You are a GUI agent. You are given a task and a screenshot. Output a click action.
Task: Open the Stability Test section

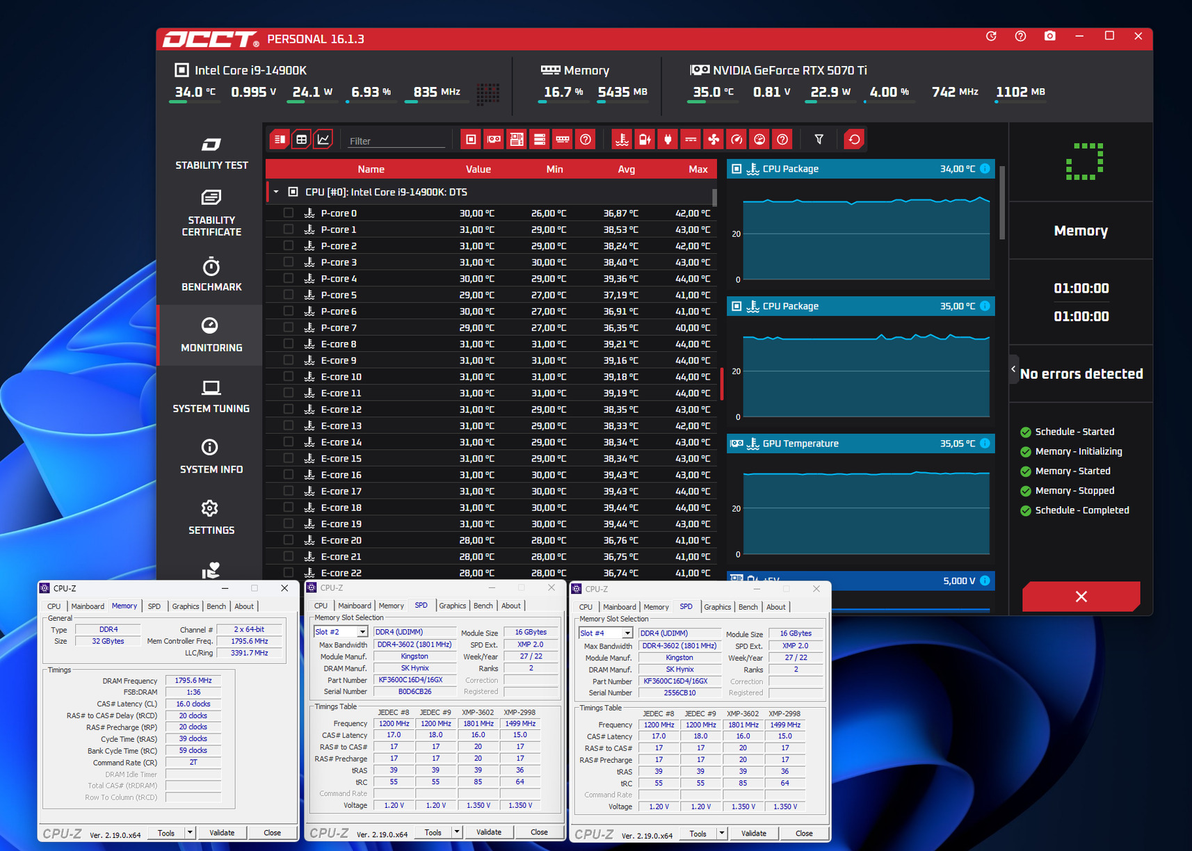211,153
